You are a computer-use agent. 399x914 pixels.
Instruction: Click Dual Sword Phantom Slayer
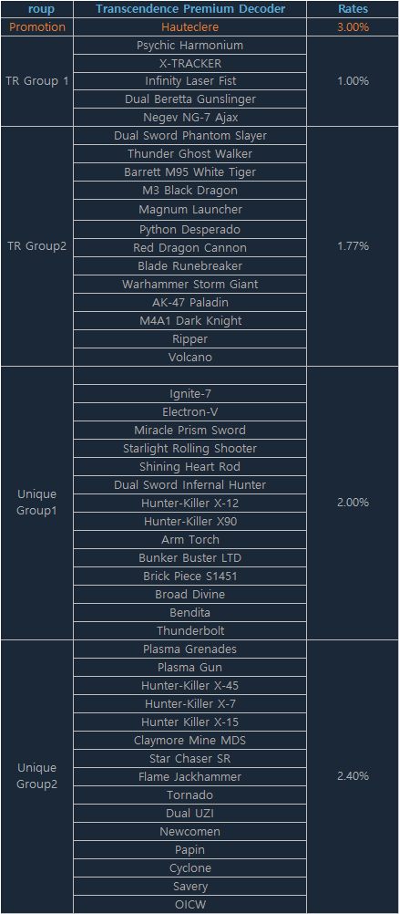(x=189, y=136)
